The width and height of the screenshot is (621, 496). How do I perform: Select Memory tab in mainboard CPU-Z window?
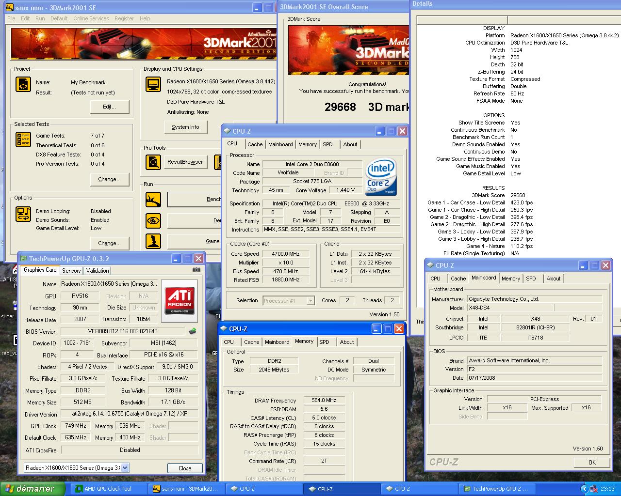(511, 279)
